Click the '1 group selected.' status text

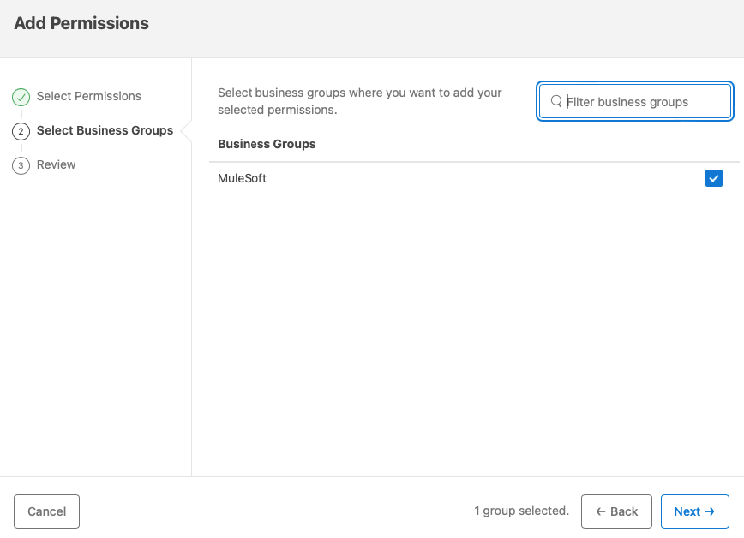[x=521, y=511]
